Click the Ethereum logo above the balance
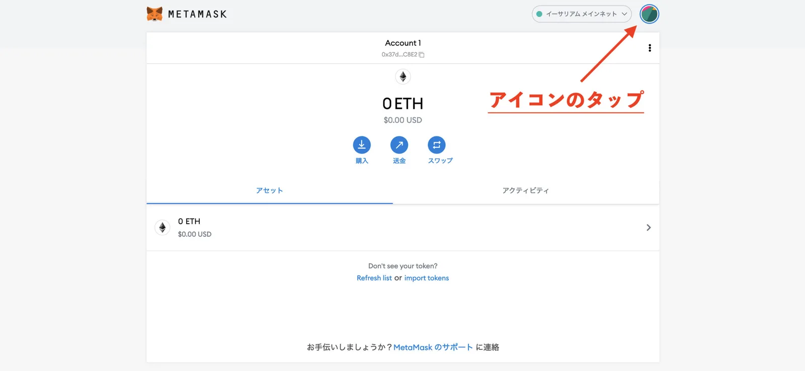 403,76
